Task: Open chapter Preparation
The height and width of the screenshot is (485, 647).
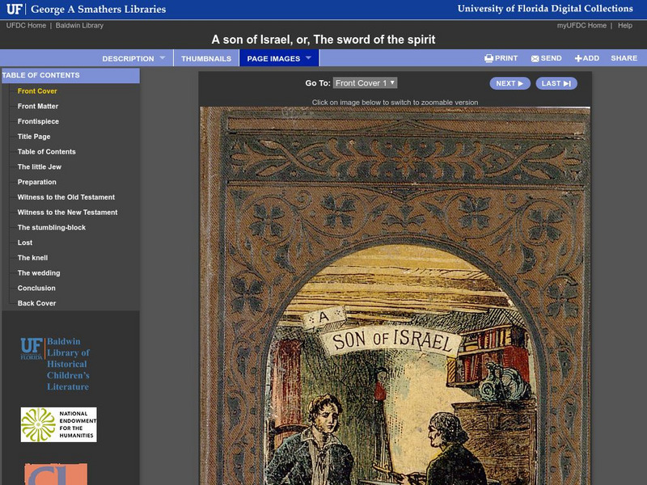Action: (36, 183)
